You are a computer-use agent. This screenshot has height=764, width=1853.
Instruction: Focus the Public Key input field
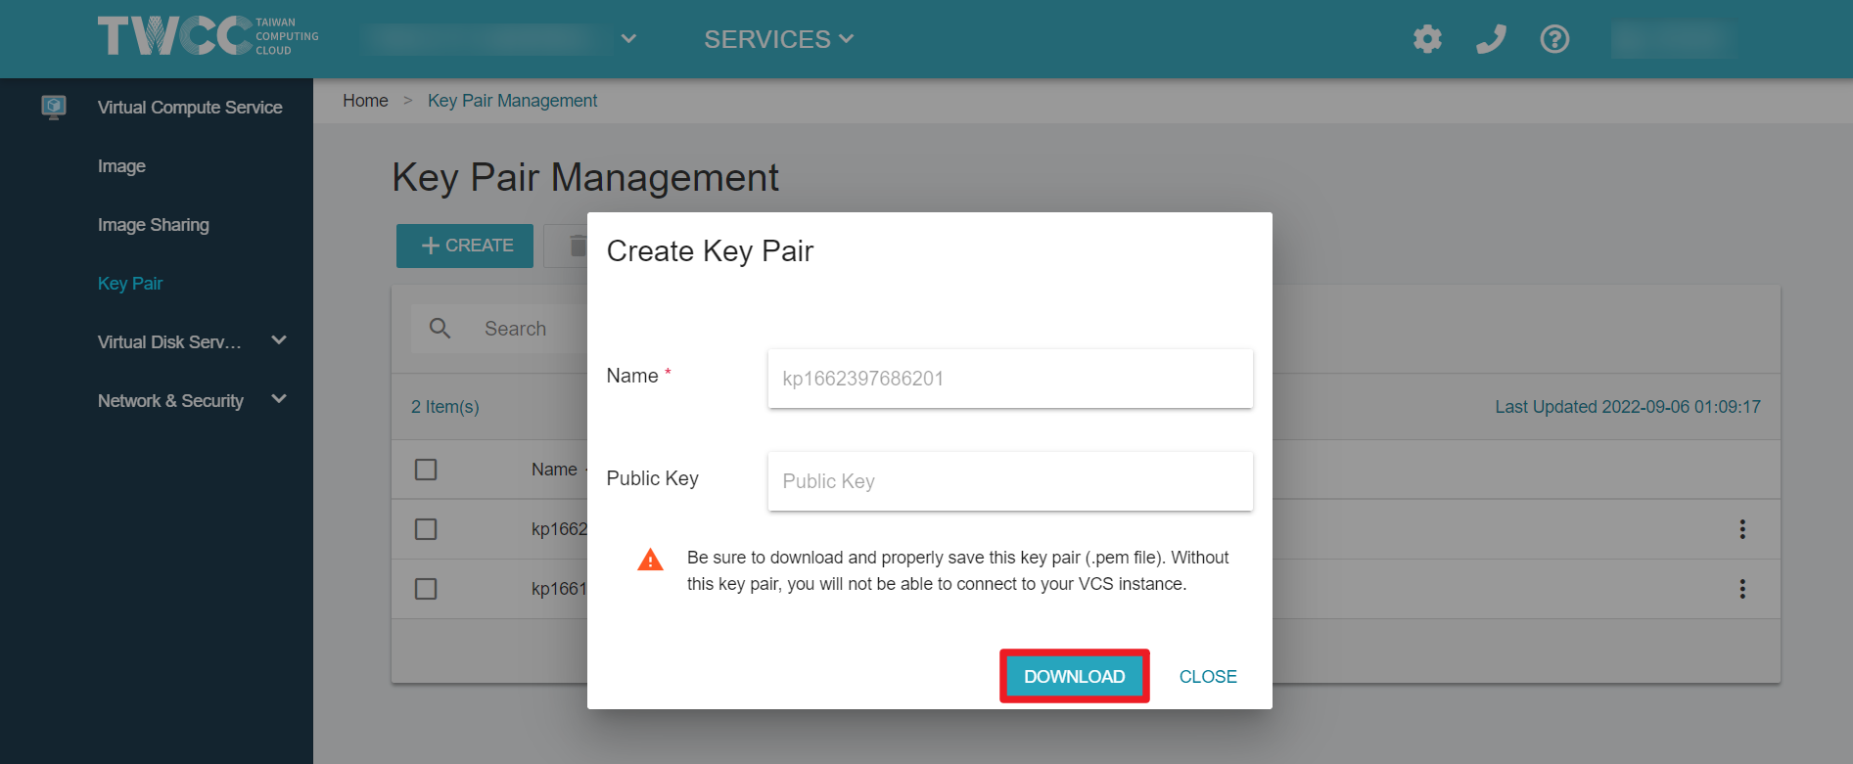tap(1010, 481)
